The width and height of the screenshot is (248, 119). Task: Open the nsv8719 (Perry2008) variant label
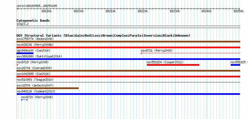33,62
